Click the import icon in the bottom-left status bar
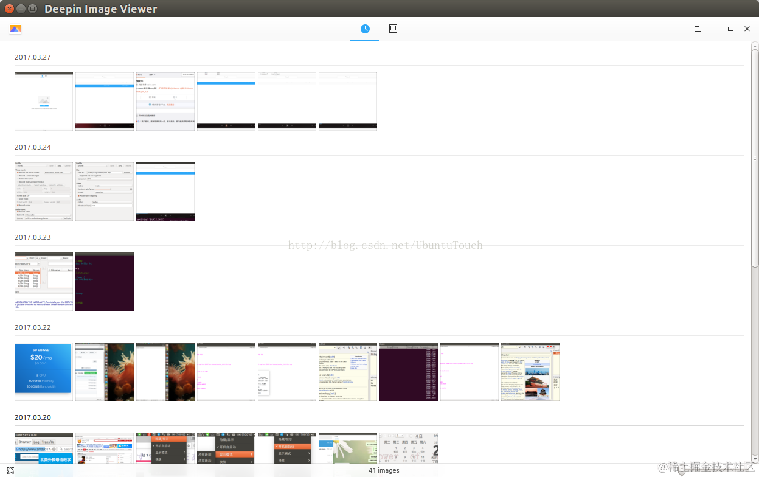 (x=10, y=470)
